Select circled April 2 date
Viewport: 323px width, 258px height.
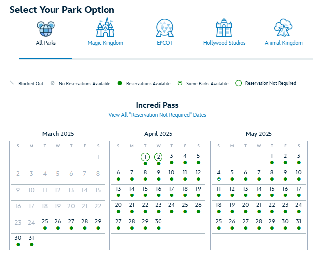click(x=158, y=157)
